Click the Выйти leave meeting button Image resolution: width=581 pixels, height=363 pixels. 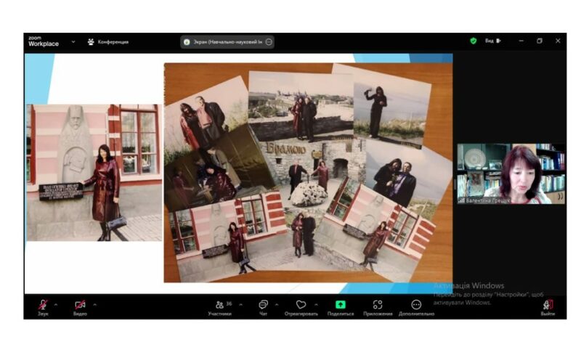pos(548,306)
